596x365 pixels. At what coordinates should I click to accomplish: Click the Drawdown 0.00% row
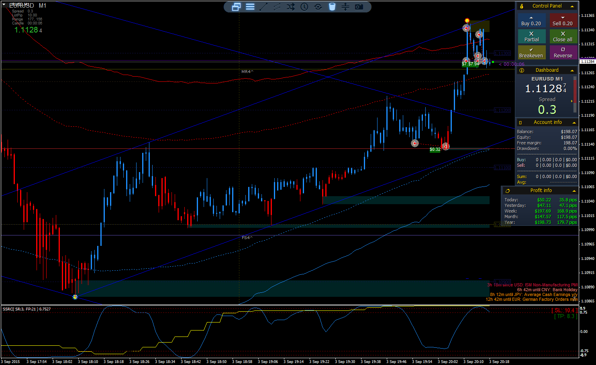tap(547, 148)
